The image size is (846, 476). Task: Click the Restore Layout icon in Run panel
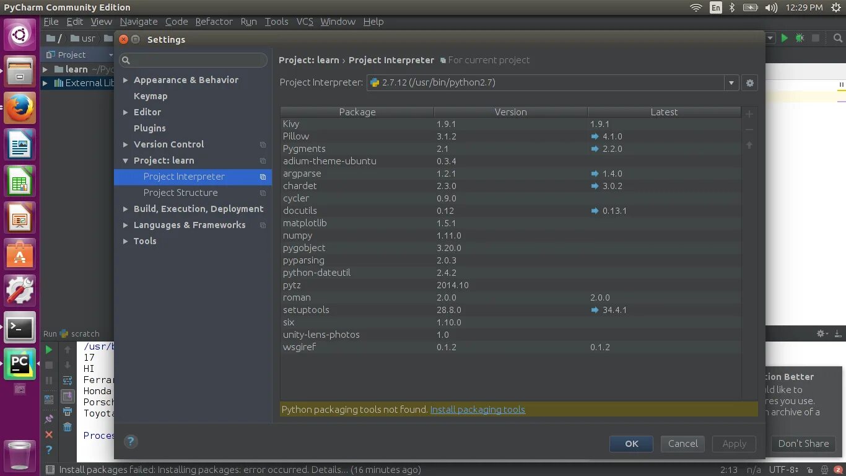49,400
